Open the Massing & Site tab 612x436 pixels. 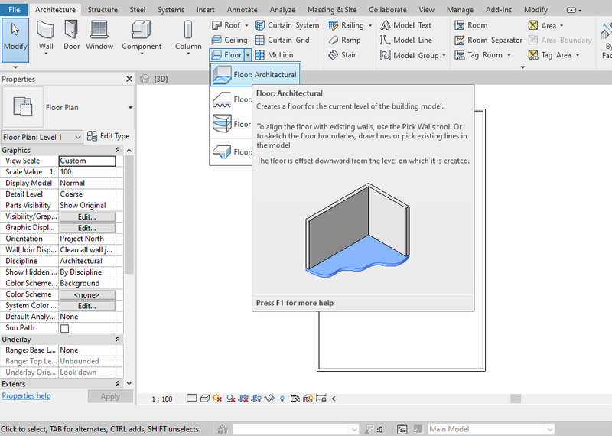point(332,10)
